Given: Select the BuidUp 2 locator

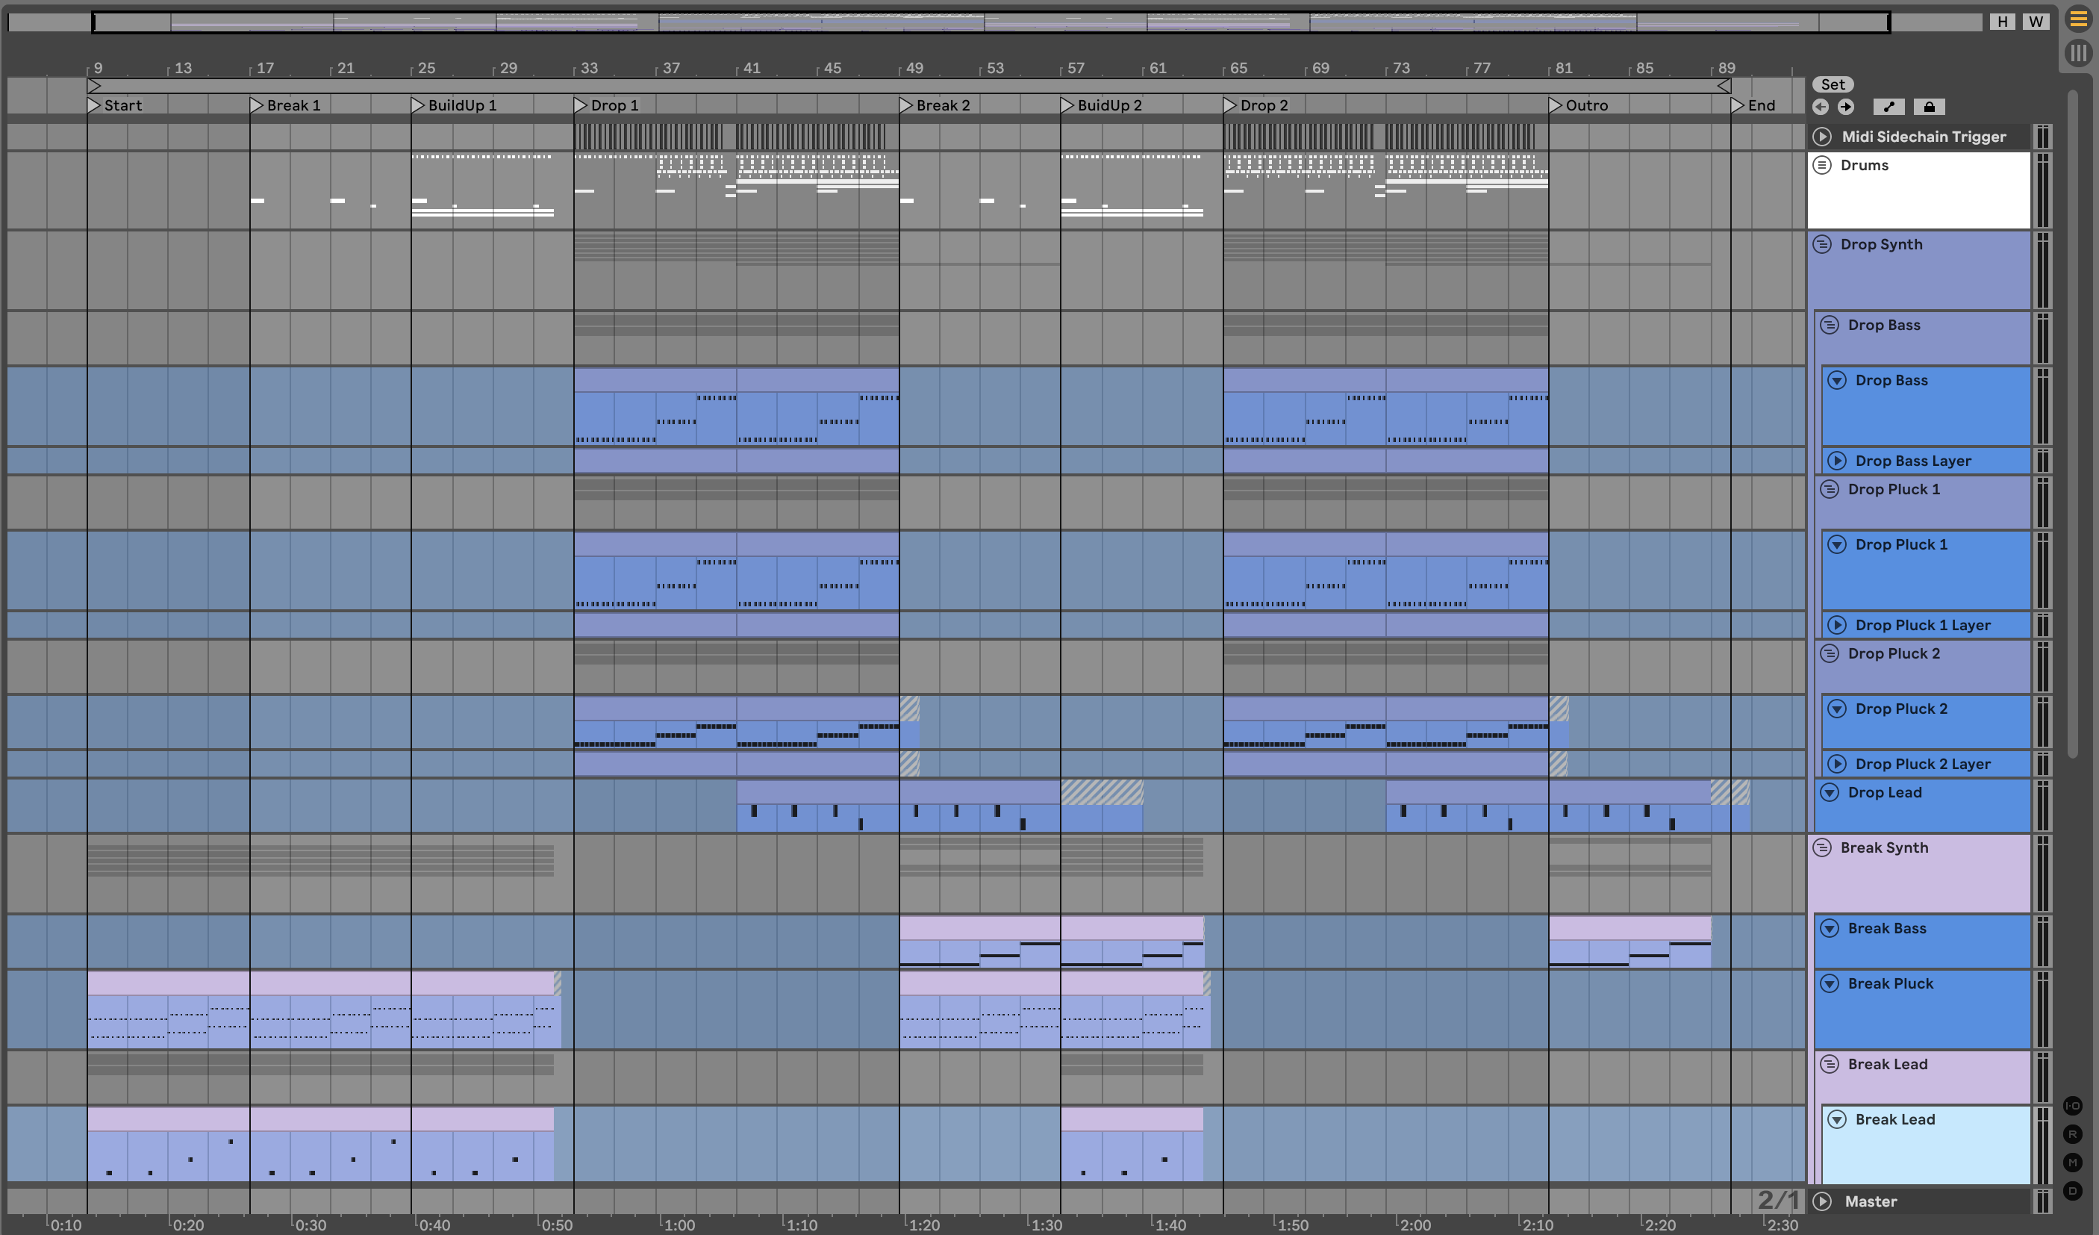Looking at the screenshot, I should [x=1101, y=105].
